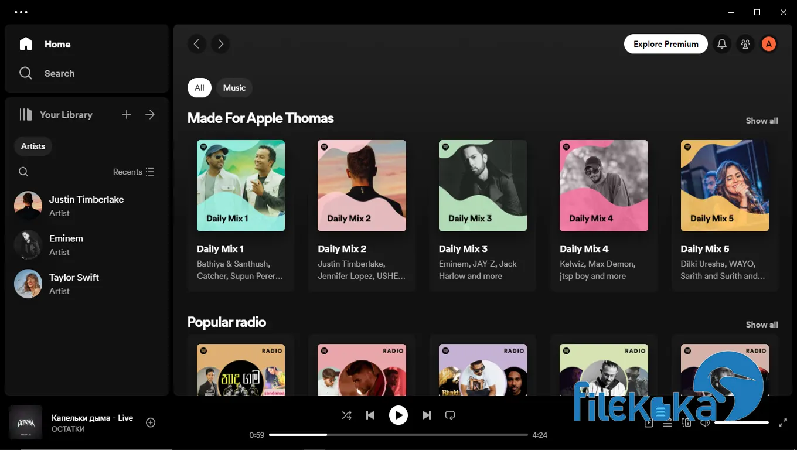The height and width of the screenshot is (450, 797).
Task: Open the Made For Apple Thomas section
Action: coord(260,118)
